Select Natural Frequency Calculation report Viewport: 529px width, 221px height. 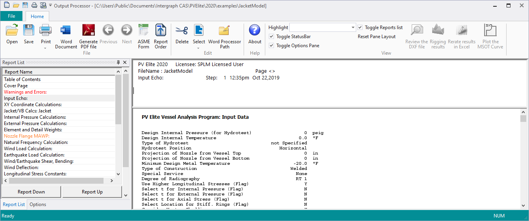click(x=59, y=142)
